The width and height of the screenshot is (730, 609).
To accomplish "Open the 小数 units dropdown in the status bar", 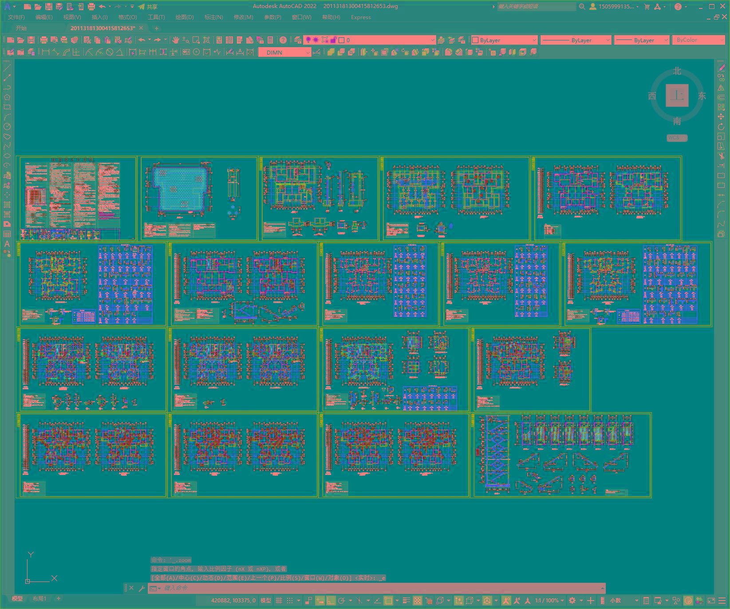I will coord(624,601).
